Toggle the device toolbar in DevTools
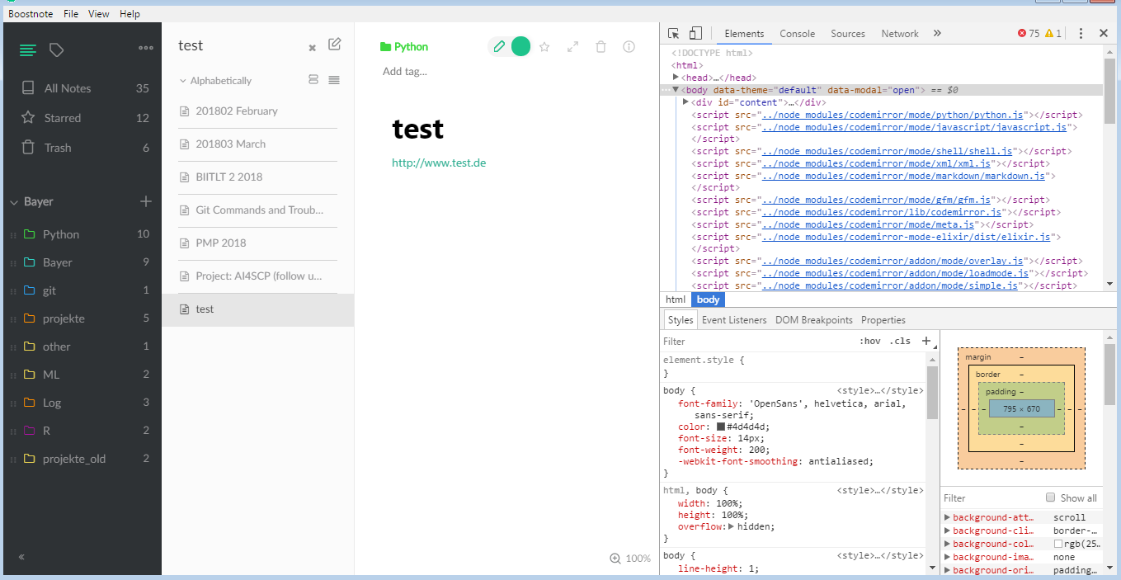The height and width of the screenshot is (580, 1121). [695, 34]
